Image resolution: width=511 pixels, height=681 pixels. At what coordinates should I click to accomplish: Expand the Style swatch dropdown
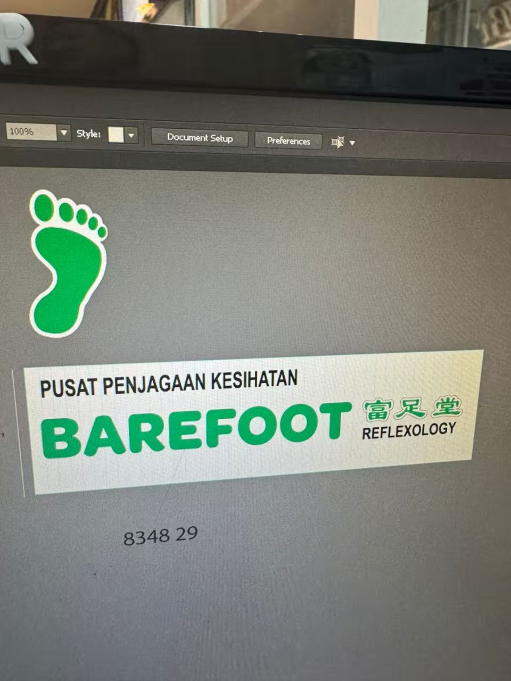(x=131, y=136)
